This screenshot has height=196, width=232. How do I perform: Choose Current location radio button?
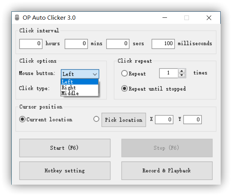tap(23, 120)
